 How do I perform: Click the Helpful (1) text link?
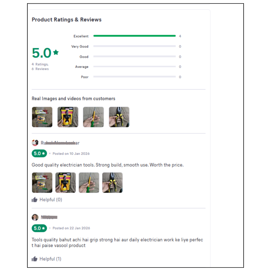click(50, 259)
